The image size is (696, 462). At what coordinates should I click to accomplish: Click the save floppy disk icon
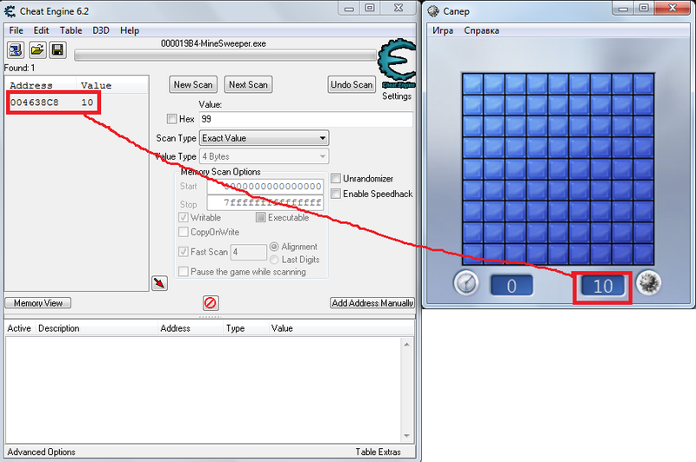click(x=57, y=50)
